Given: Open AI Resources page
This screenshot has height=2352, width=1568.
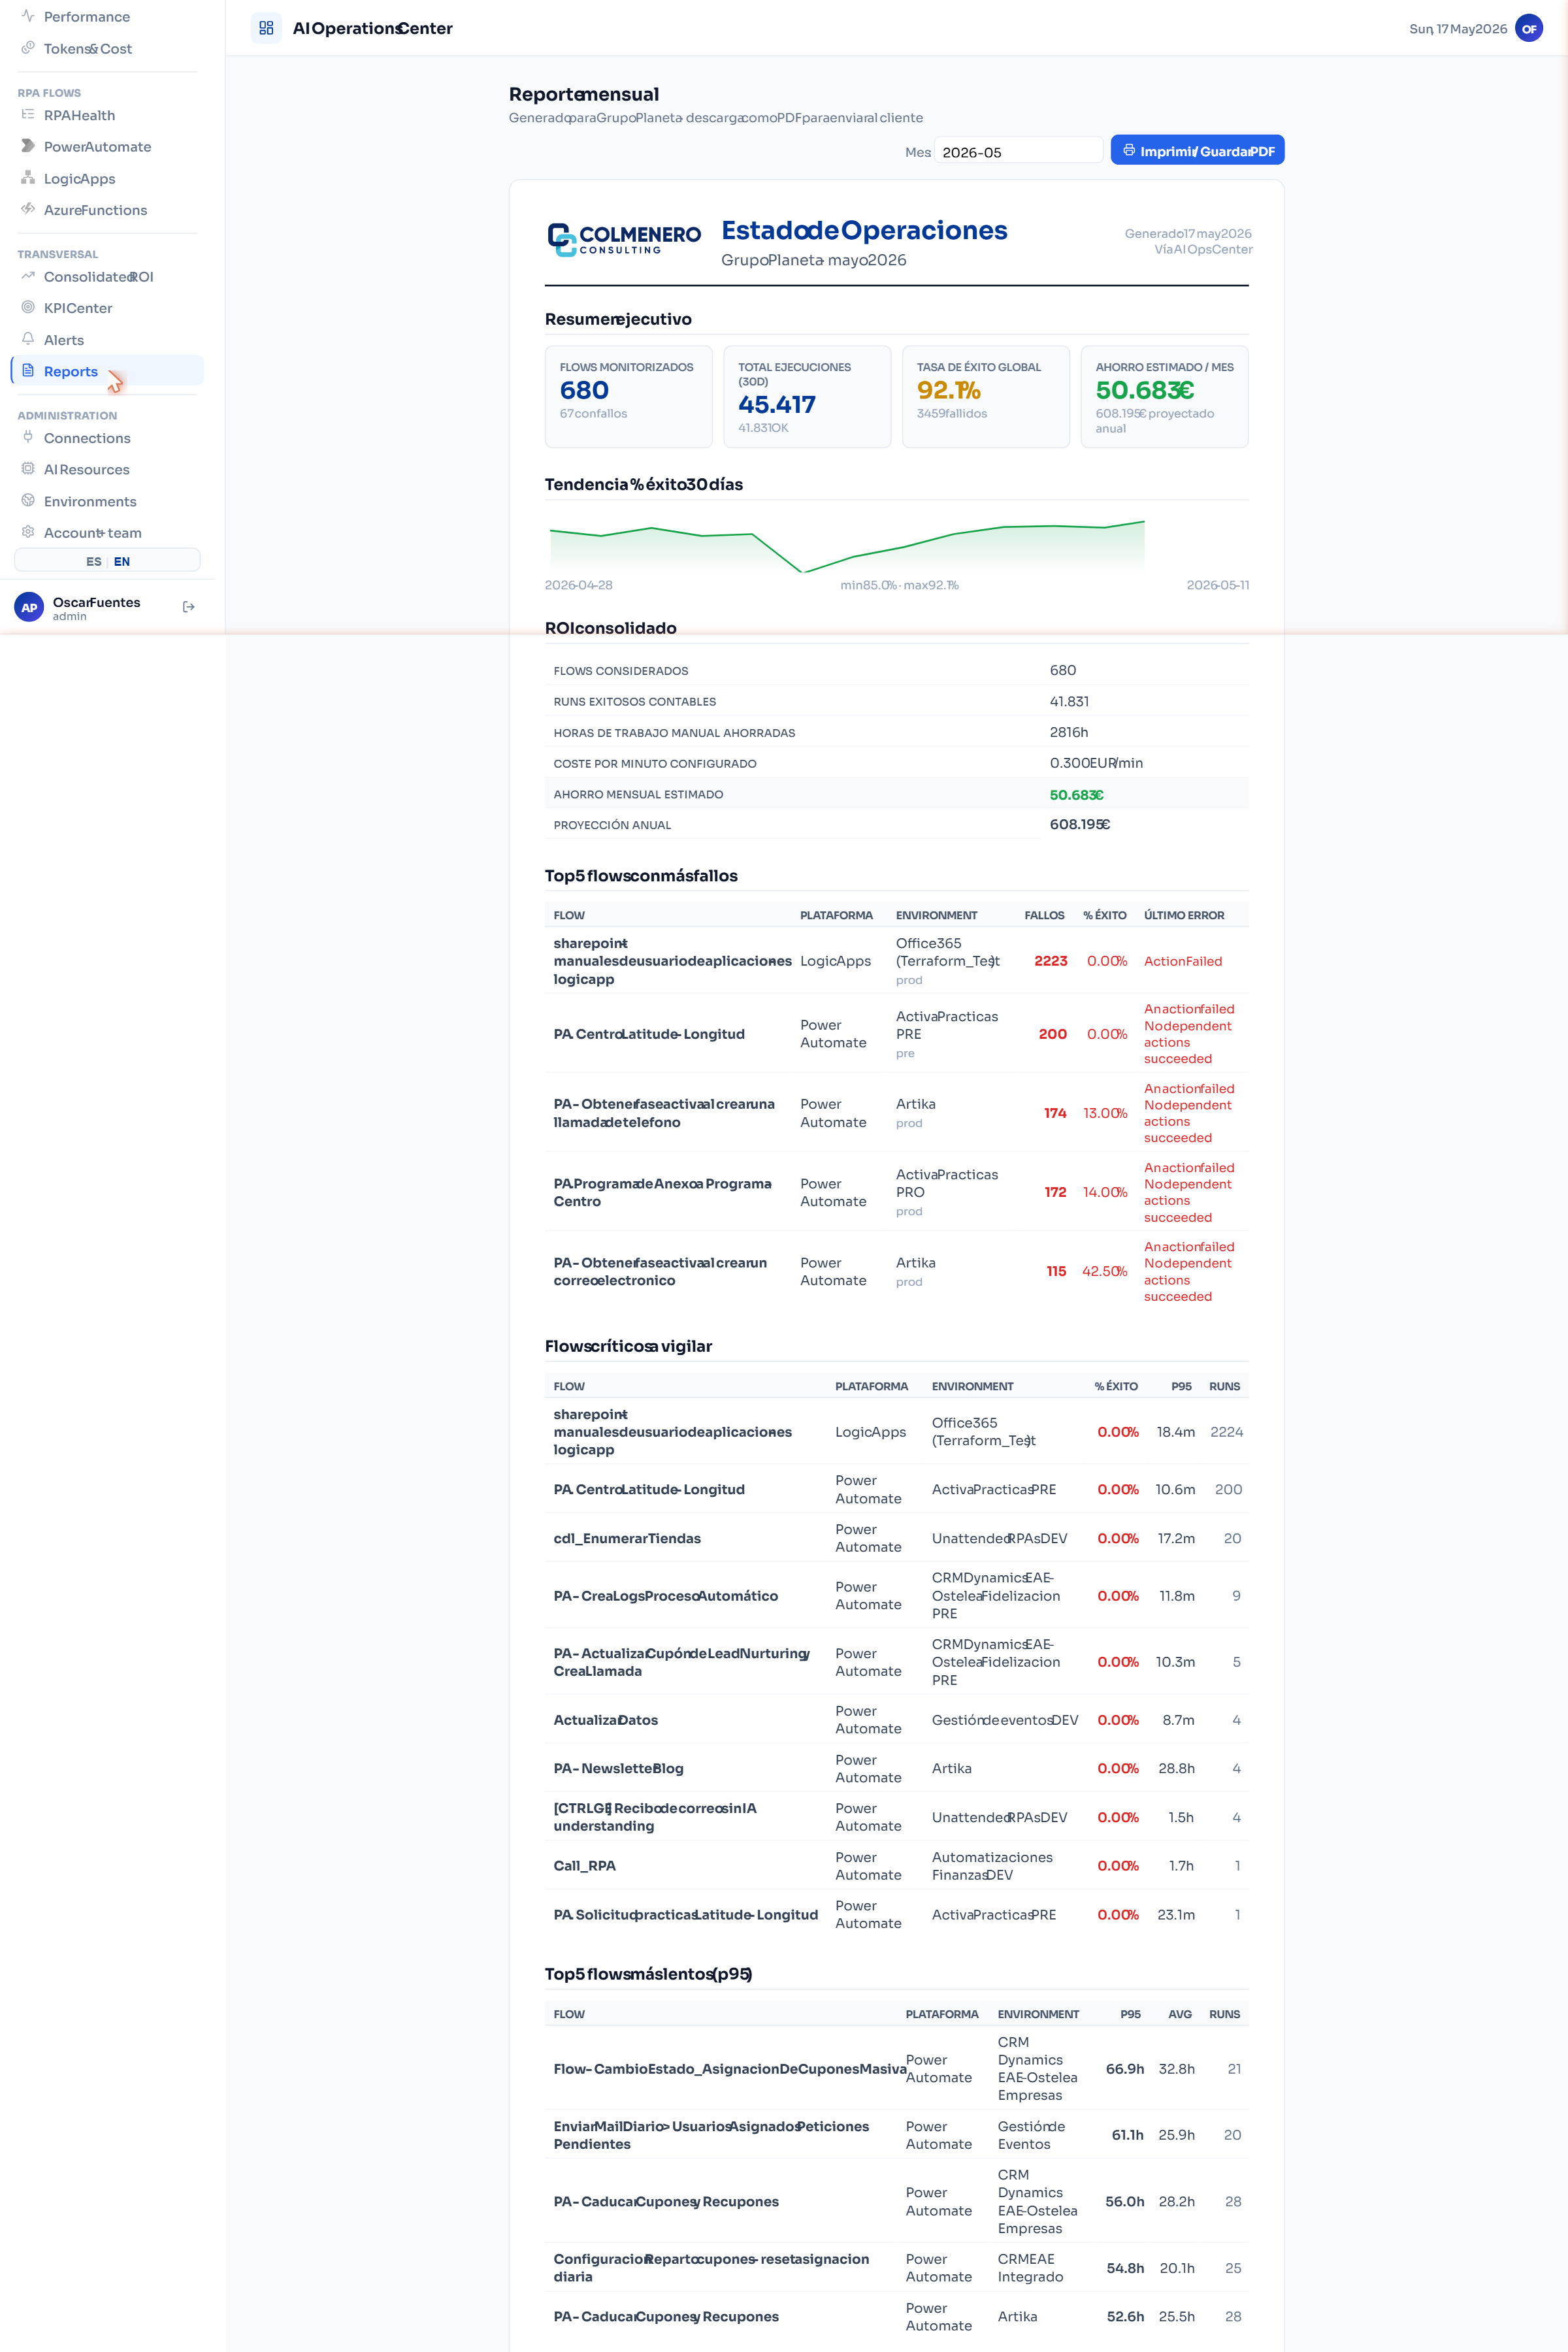Looking at the screenshot, I should click(x=108, y=469).
